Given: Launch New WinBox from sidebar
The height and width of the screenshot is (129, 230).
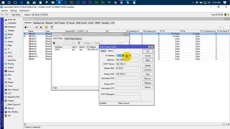Looking at the screenshot, I should (13, 112).
